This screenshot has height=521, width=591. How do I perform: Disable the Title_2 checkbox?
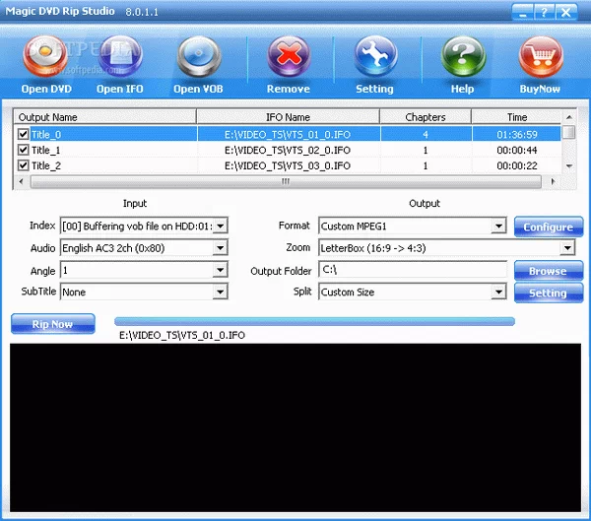tap(24, 165)
